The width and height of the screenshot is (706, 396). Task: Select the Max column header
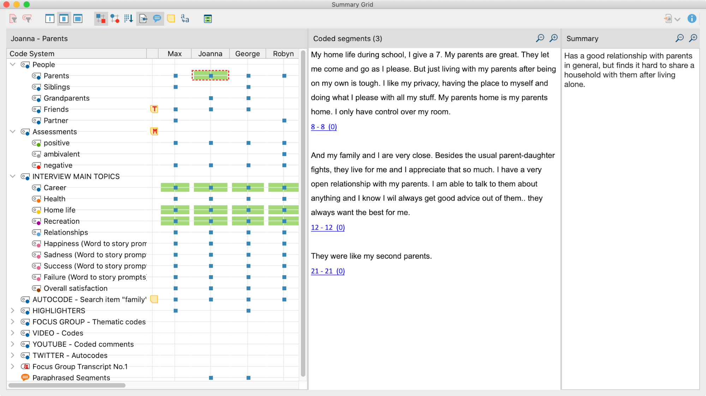click(175, 54)
